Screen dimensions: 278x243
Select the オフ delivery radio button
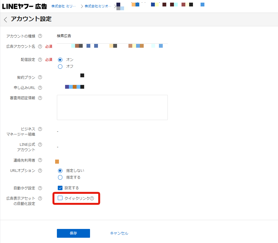point(60,66)
